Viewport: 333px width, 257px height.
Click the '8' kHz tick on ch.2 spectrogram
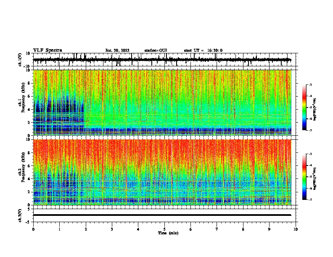click(29, 153)
